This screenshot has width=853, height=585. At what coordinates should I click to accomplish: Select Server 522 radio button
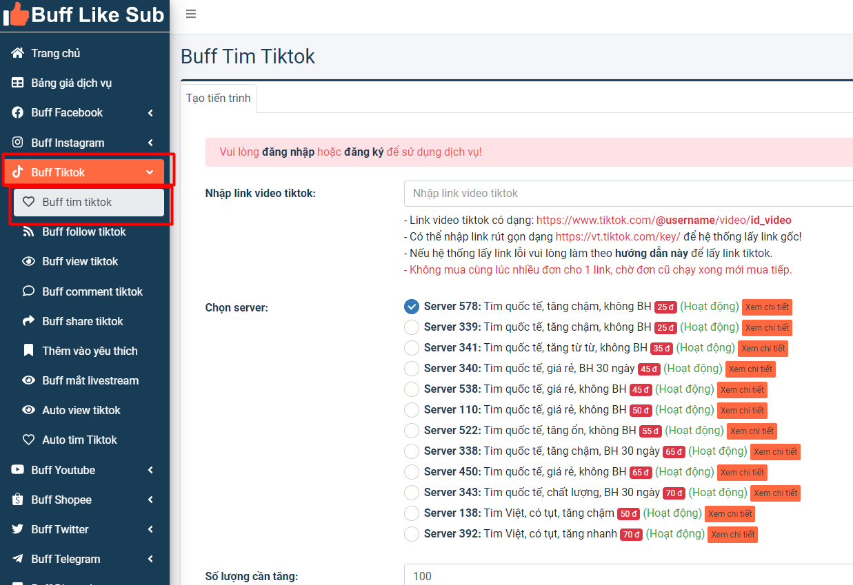point(412,431)
